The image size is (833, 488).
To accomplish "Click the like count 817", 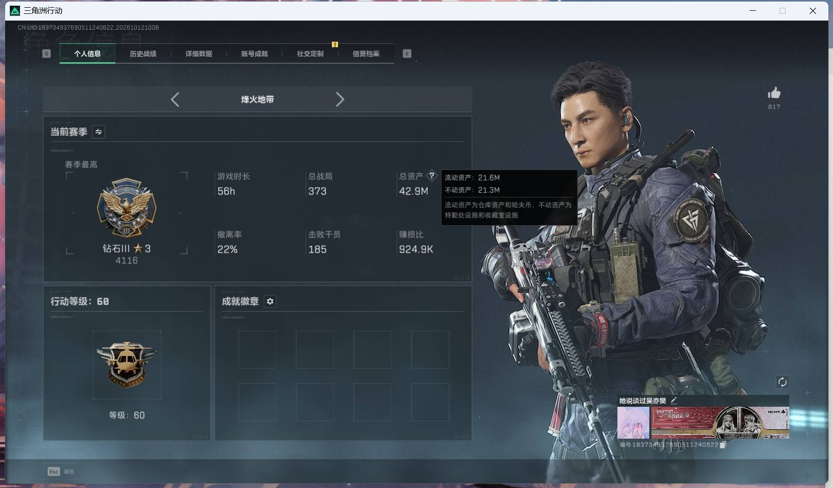I will (x=774, y=107).
